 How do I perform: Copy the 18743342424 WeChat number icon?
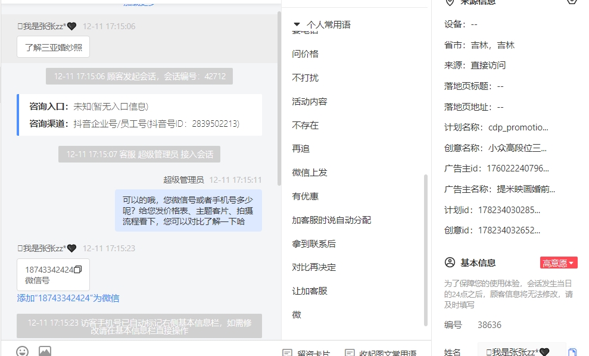pos(78,270)
